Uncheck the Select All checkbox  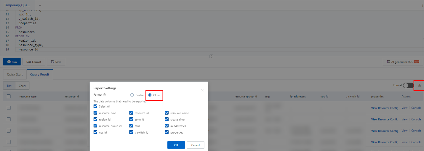tap(95, 106)
